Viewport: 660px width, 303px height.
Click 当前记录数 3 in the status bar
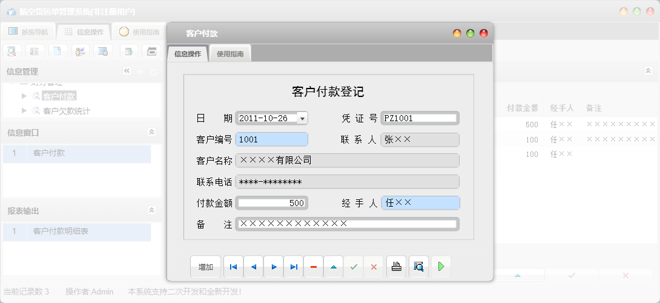point(26,291)
